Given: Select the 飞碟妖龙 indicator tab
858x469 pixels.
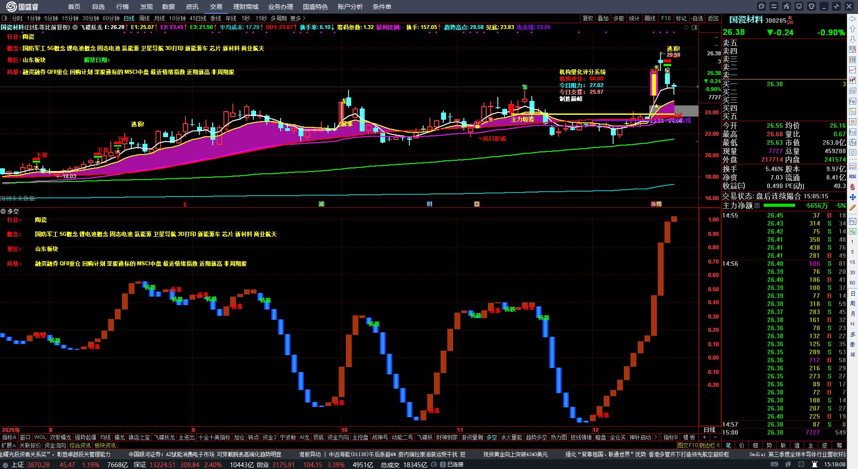Looking at the screenshot, I should (164, 437).
